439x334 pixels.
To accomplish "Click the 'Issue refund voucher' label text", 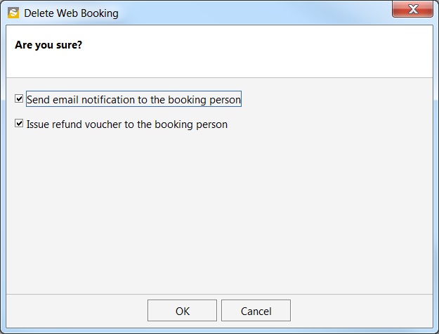I will click(127, 124).
